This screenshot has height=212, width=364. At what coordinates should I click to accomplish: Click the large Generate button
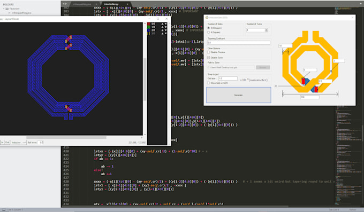pyautogui.click(x=238, y=95)
